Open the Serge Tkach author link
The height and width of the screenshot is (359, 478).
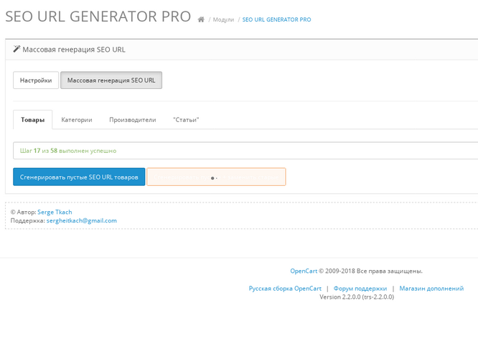55,212
